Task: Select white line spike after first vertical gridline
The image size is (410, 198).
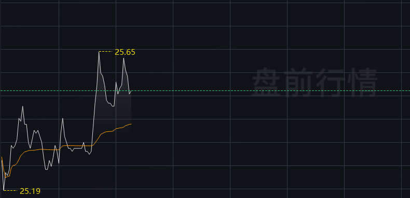Action: (x=62, y=118)
